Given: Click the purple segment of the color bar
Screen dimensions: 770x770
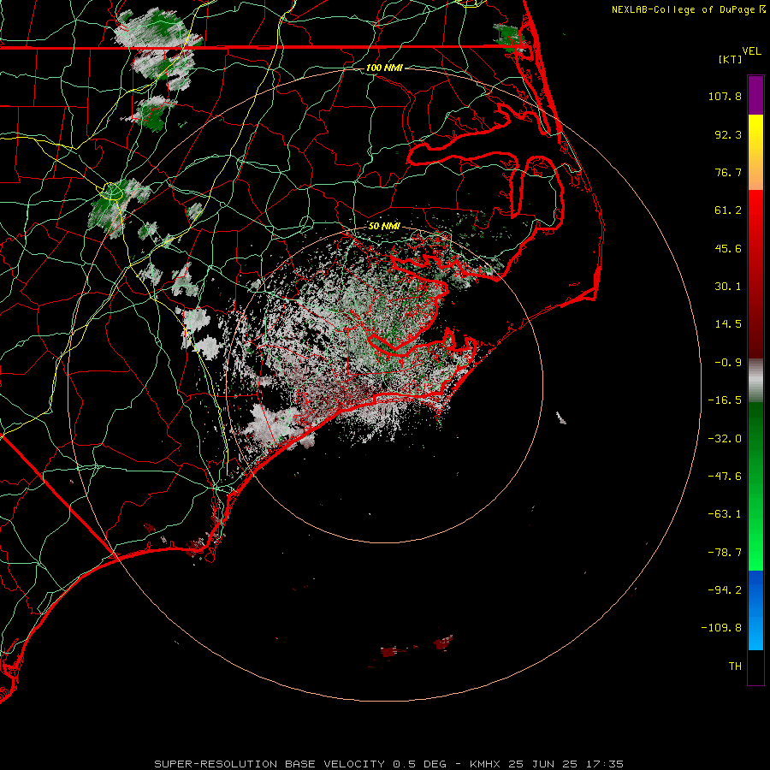Looking at the screenshot, I should [755, 95].
